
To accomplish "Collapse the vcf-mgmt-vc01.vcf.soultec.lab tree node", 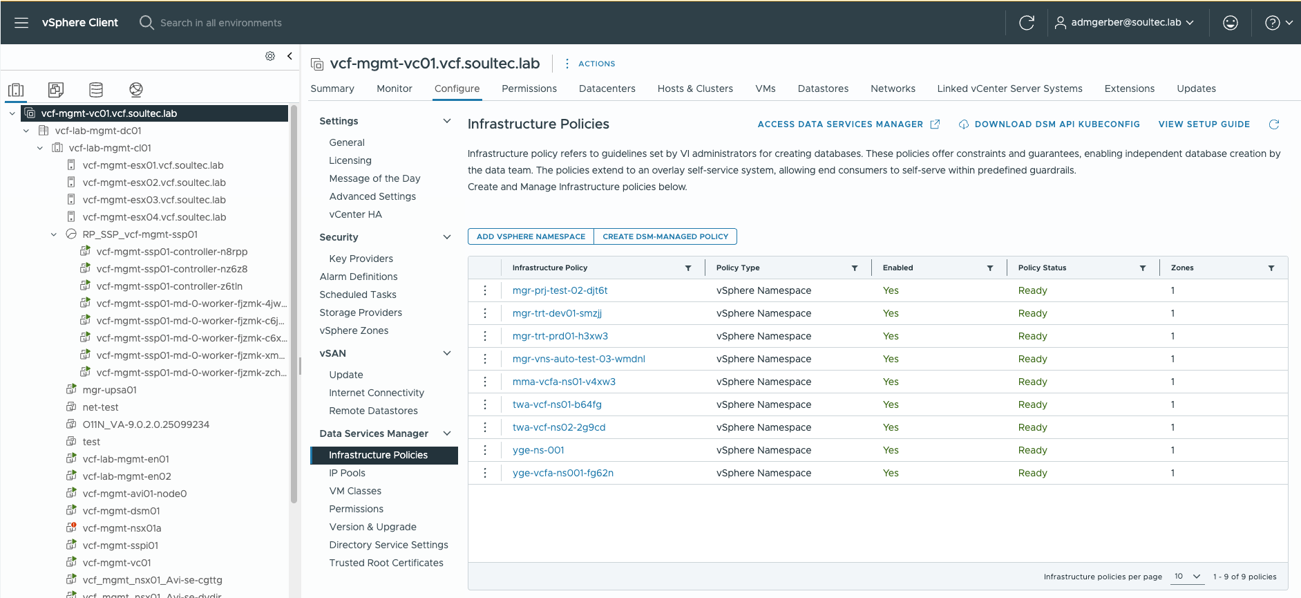I will point(12,113).
